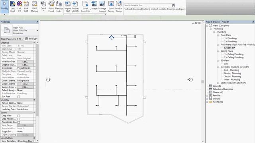Open 1 - Ceiling Plumbing plan
This screenshot has width=255, height=143.
234,54
